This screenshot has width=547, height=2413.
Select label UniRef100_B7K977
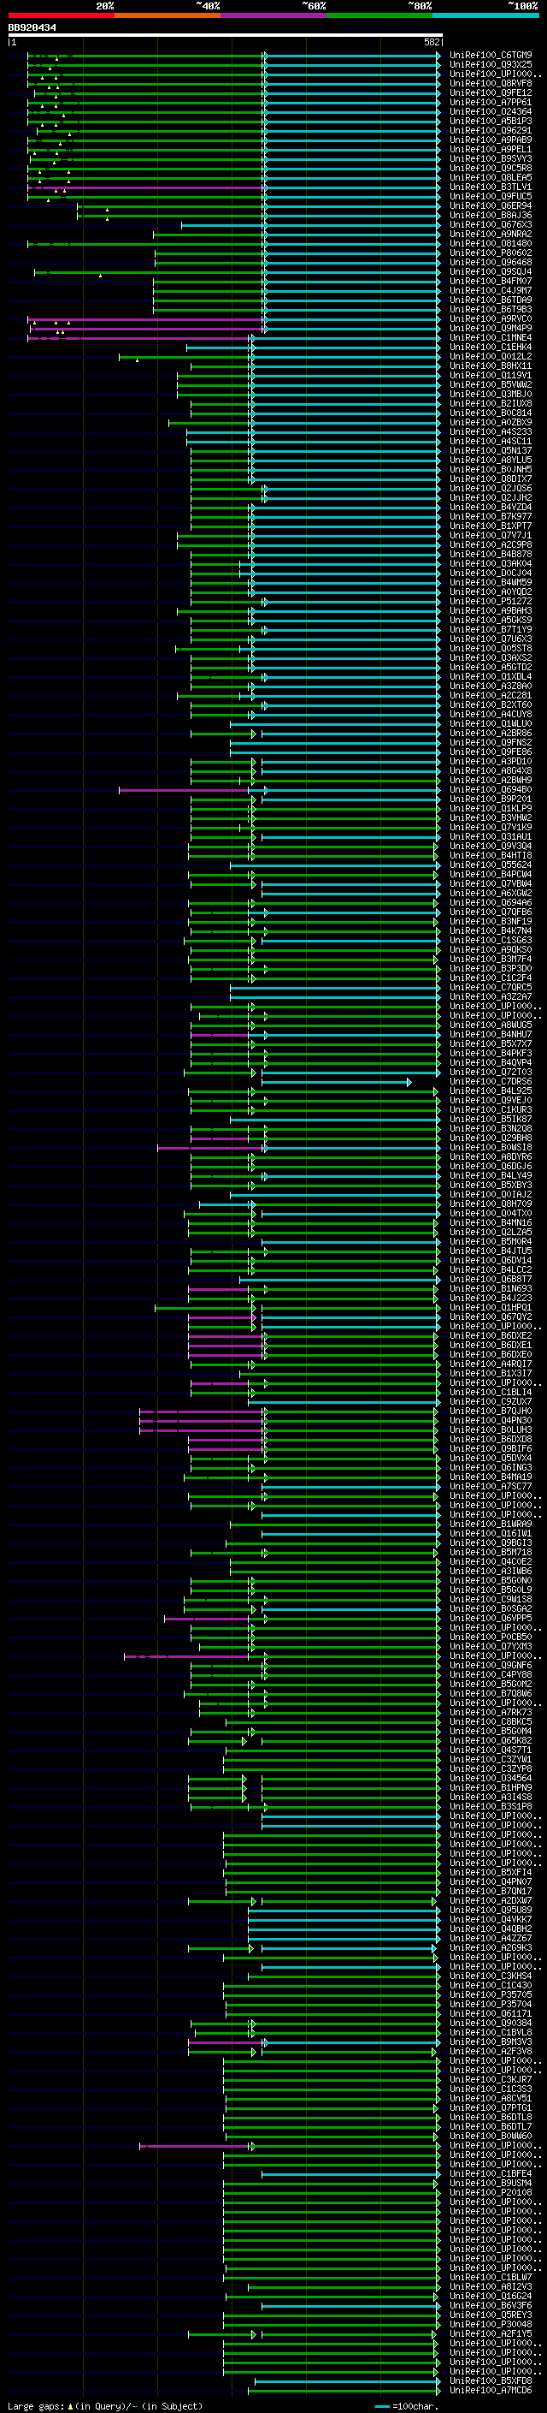pos(491,516)
